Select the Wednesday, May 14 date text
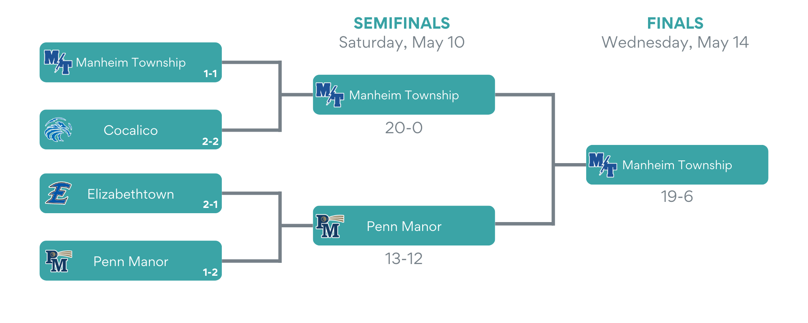Image resolution: width=808 pixels, height=323 pixels. tap(675, 42)
